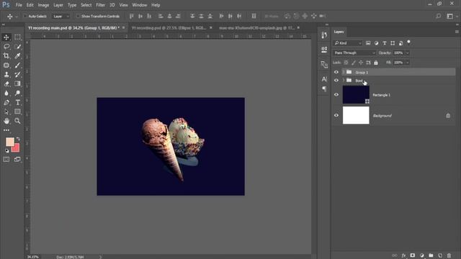
Task: Select the Blur tool
Action: (x=6, y=93)
